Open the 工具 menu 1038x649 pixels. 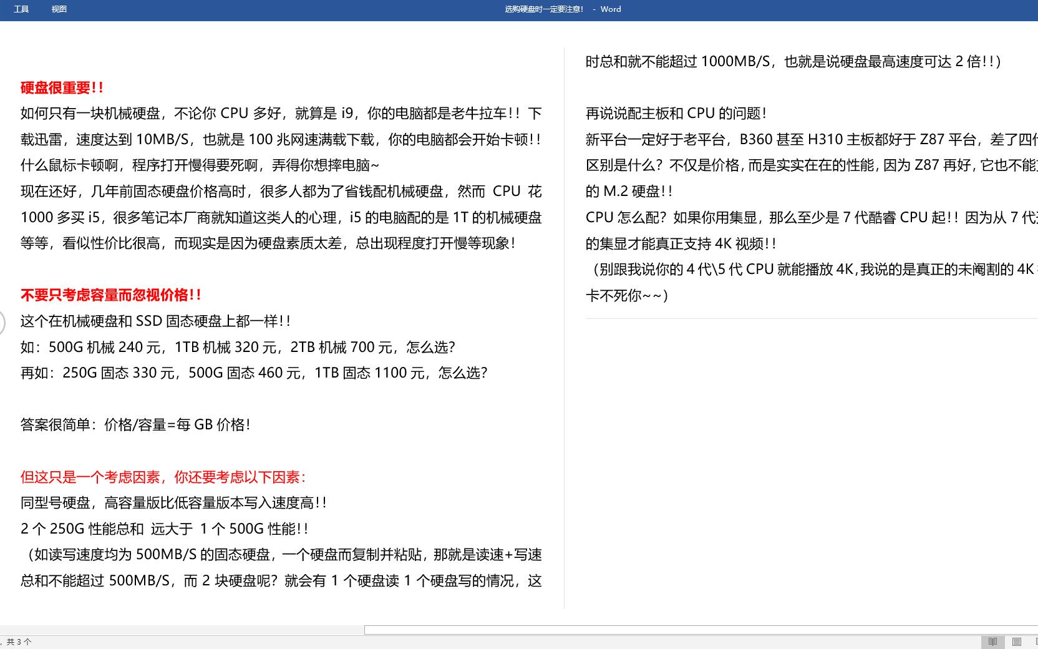21,9
